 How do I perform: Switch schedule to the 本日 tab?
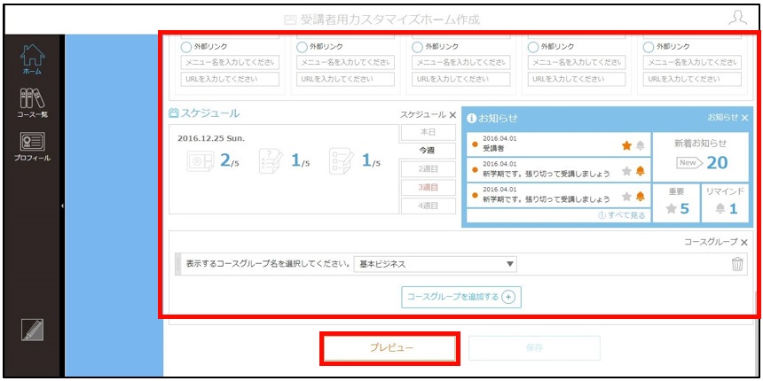click(429, 132)
